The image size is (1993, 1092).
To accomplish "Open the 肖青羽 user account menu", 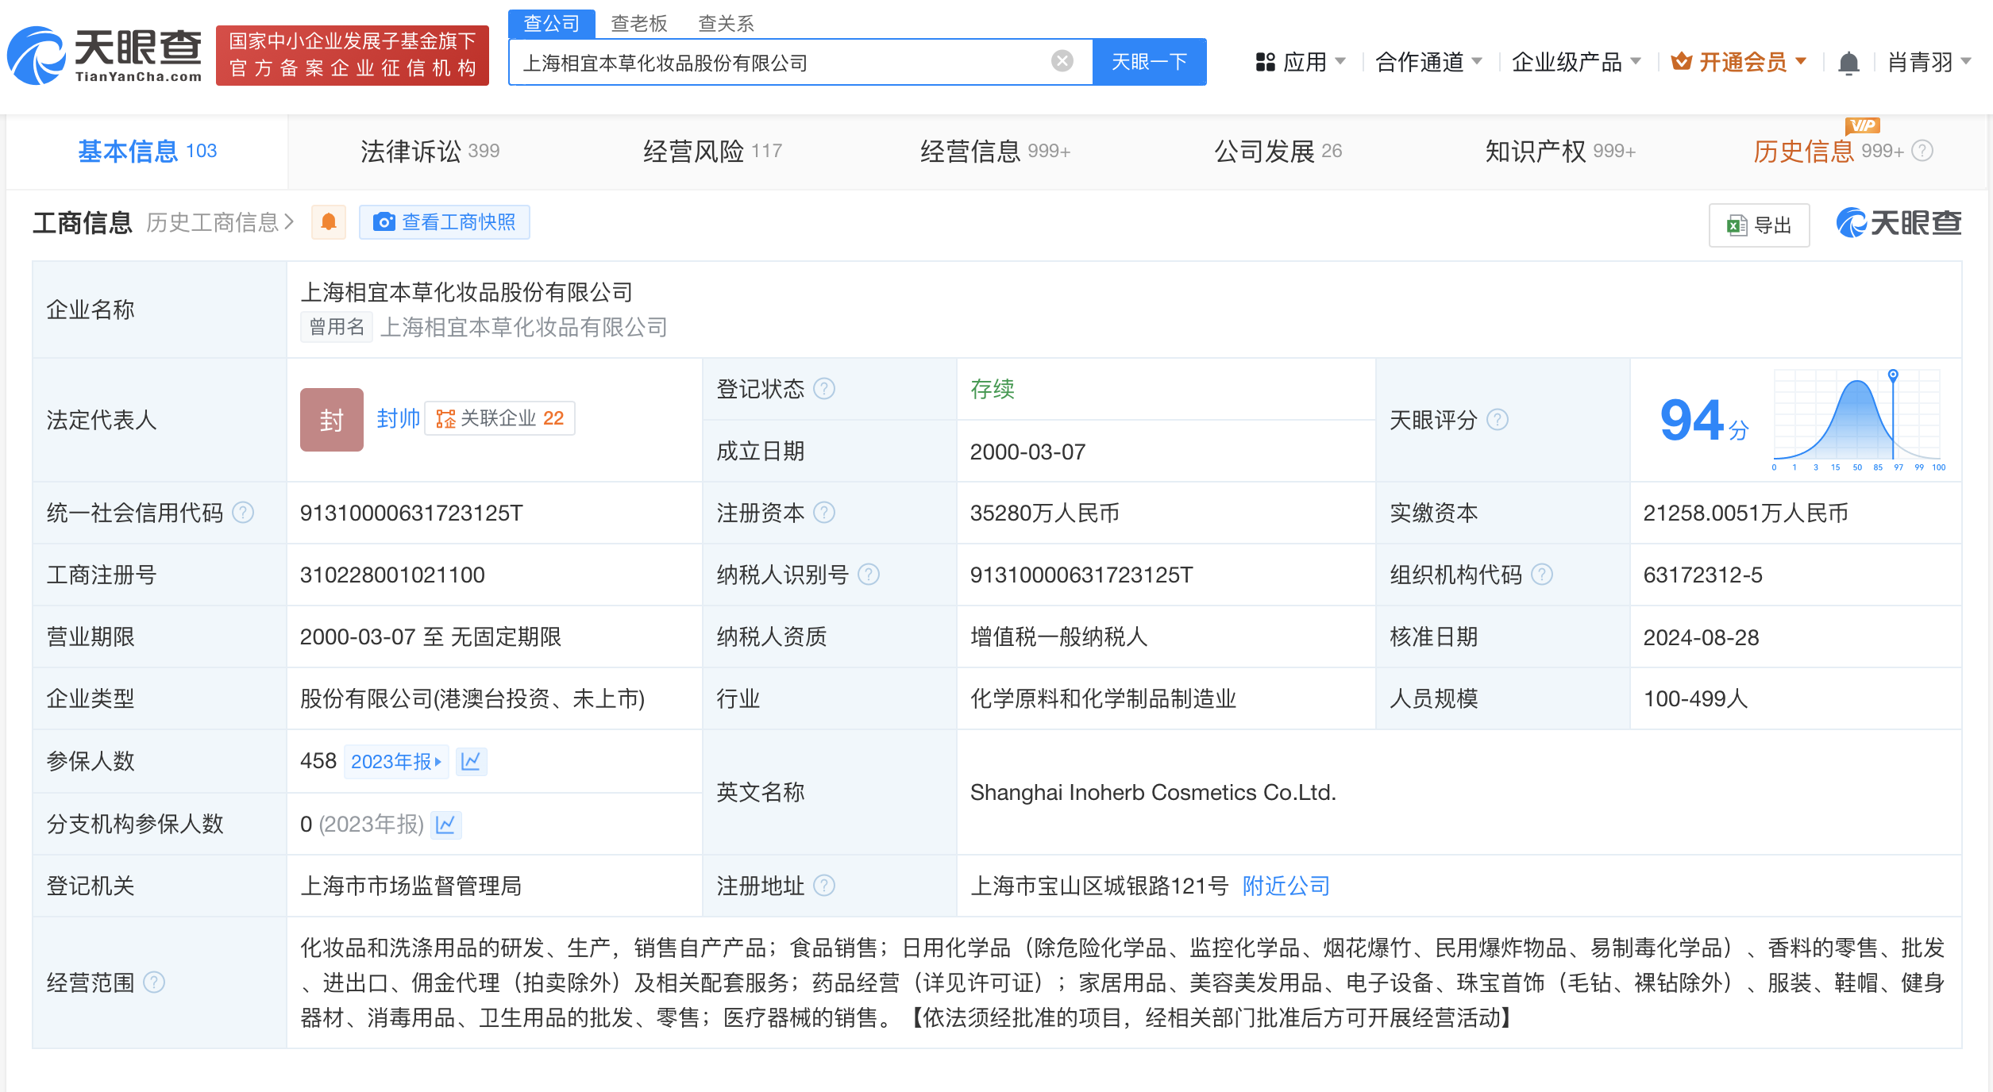I will (1929, 61).
